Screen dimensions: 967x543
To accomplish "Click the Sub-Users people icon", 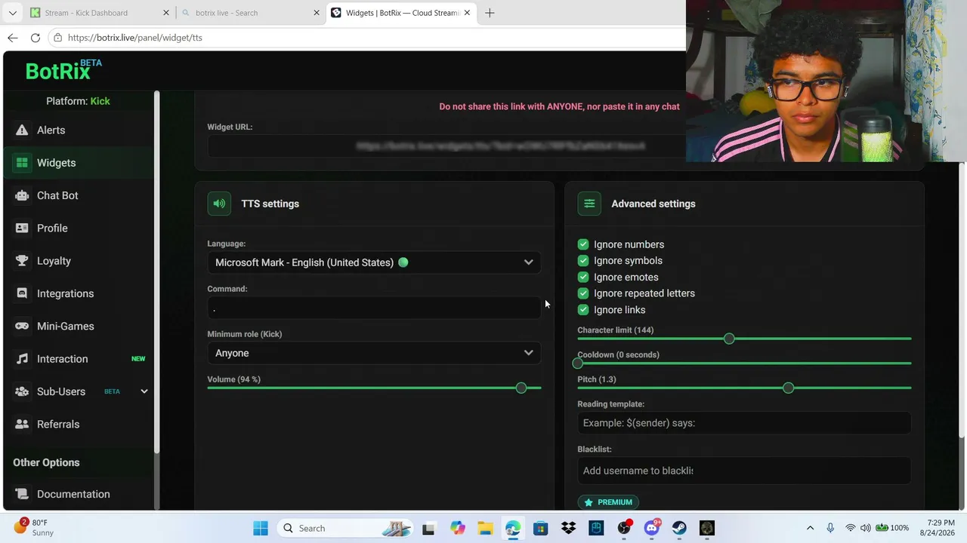I will (x=22, y=391).
